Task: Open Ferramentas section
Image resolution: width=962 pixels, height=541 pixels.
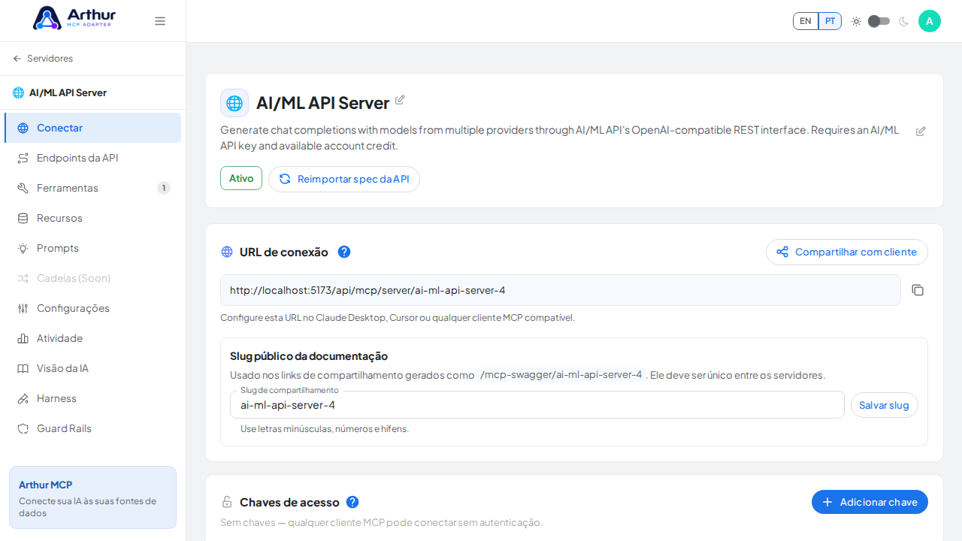Action: [92, 188]
